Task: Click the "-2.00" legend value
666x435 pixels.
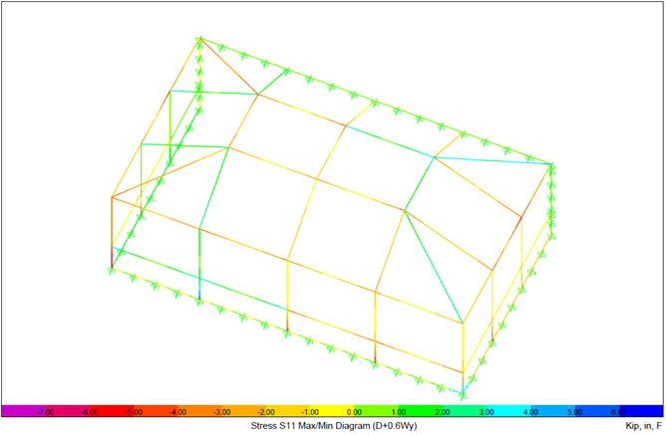Action: pyautogui.click(x=266, y=412)
